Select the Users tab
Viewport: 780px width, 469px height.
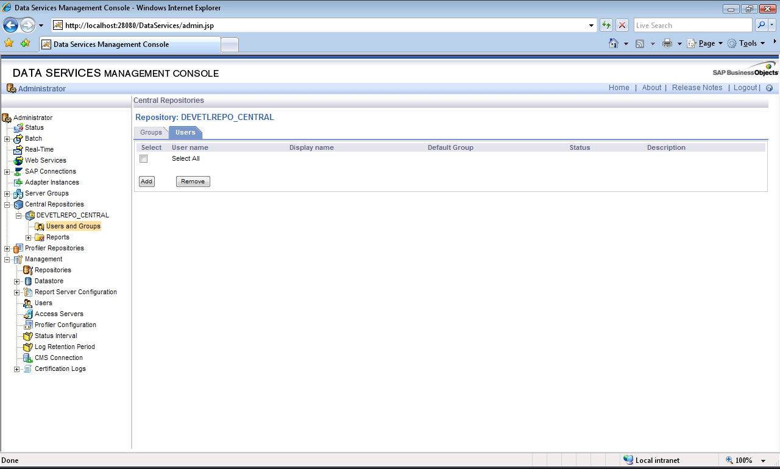[x=185, y=133]
